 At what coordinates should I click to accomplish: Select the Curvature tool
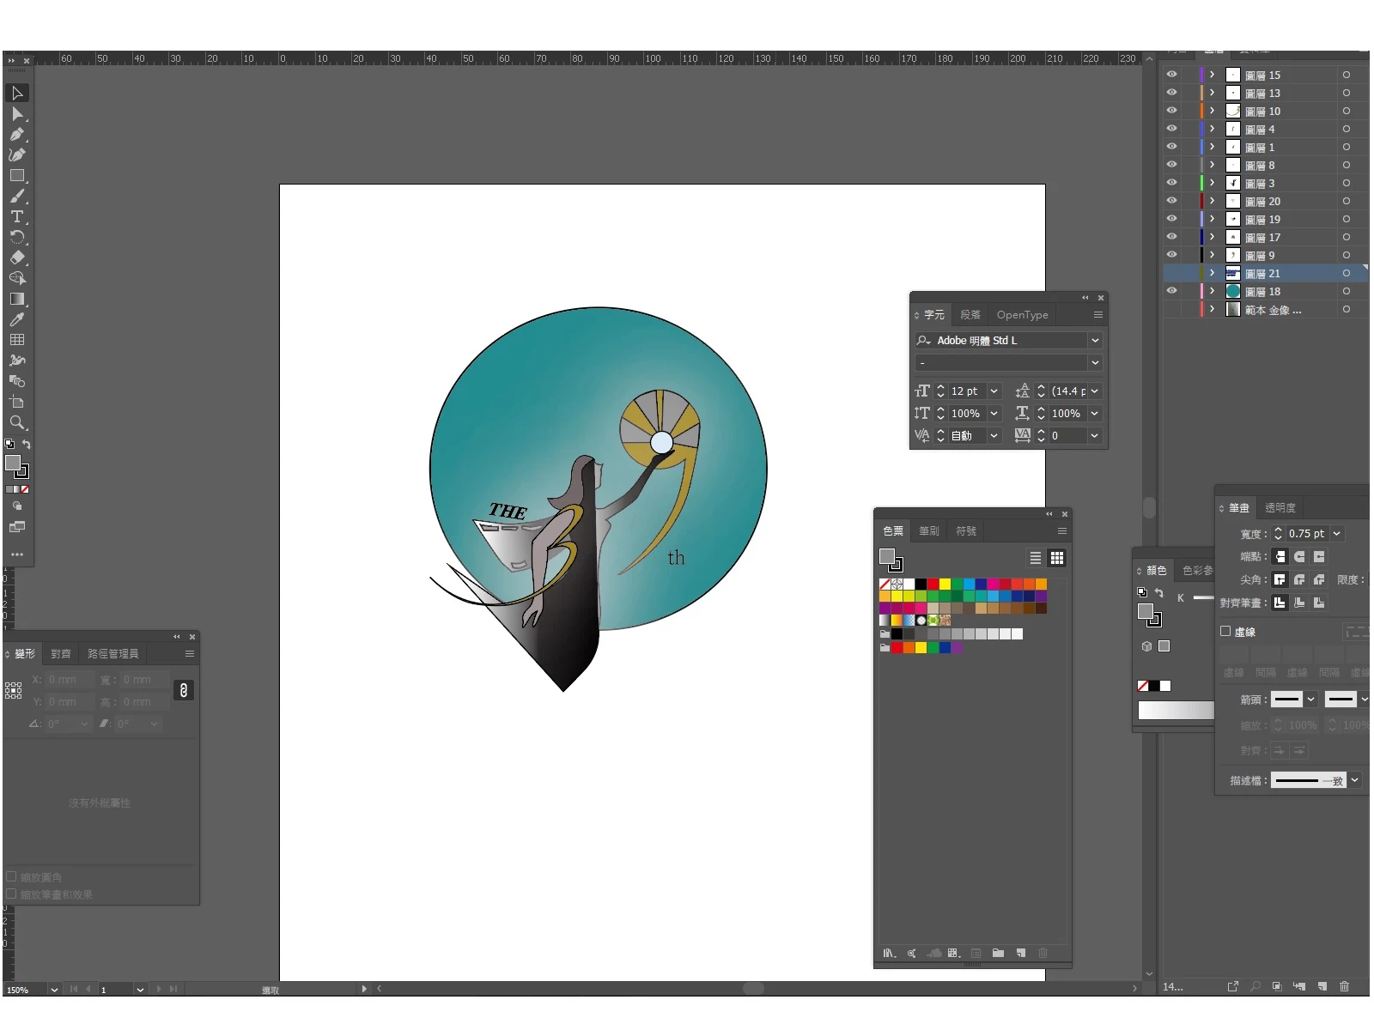17,154
